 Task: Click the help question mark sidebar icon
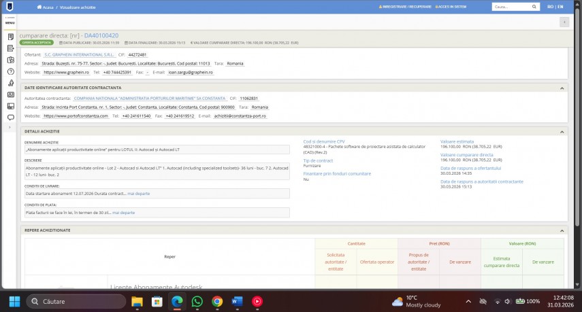[x=10, y=71]
